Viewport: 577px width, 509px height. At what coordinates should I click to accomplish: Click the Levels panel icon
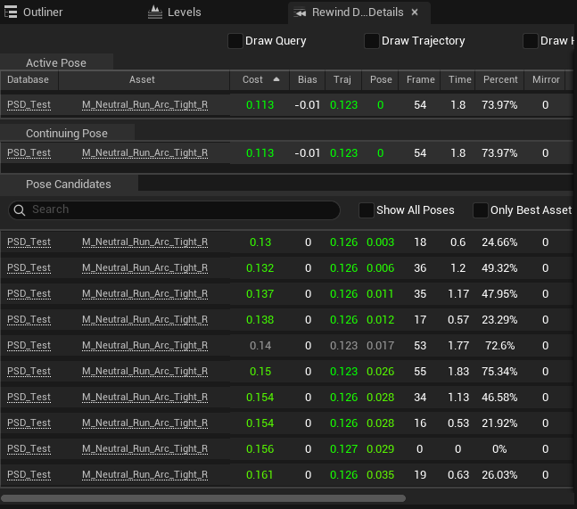[x=155, y=12]
